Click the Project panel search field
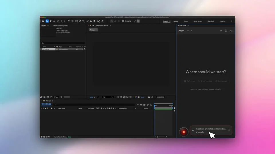This screenshot has width=275, height=154. click(x=63, y=43)
